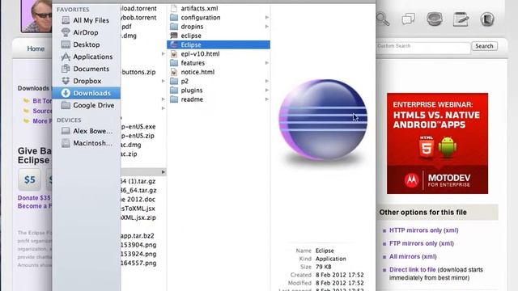The height and width of the screenshot is (291, 518).
Task: Select the file ending 164557.png
Action: click(138, 263)
